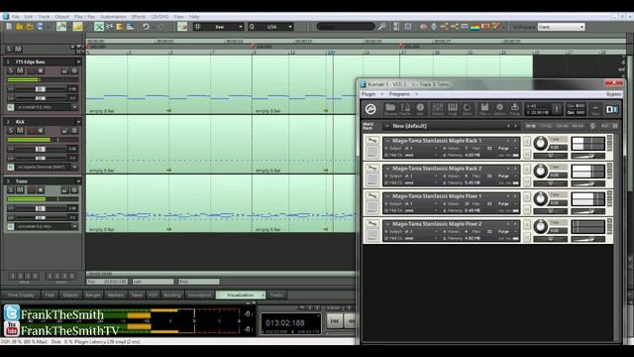The width and height of the screenshot is (634, 357).
Task: Switch to the Markers tab
Action: pos(115,296)
